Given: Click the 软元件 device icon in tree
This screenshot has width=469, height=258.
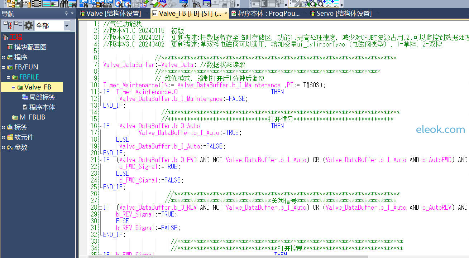Looking at the screenshot, I should coord(10,137).
